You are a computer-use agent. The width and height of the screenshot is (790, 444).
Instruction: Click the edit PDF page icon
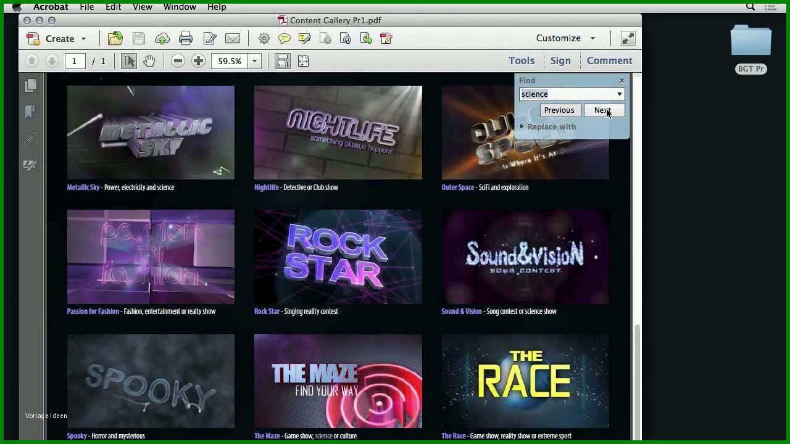(386, 38)
